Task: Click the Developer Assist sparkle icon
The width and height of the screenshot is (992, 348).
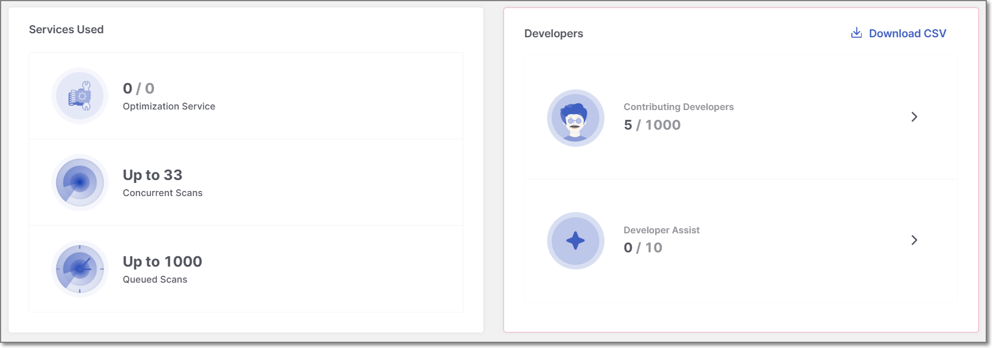Action: click(x=576, y=241)
